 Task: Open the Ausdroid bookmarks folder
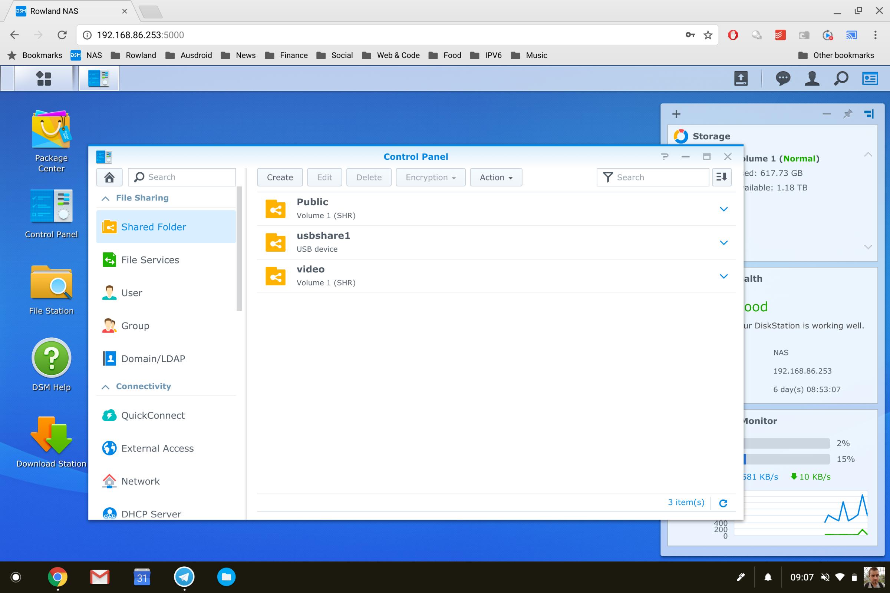point(188,55)
